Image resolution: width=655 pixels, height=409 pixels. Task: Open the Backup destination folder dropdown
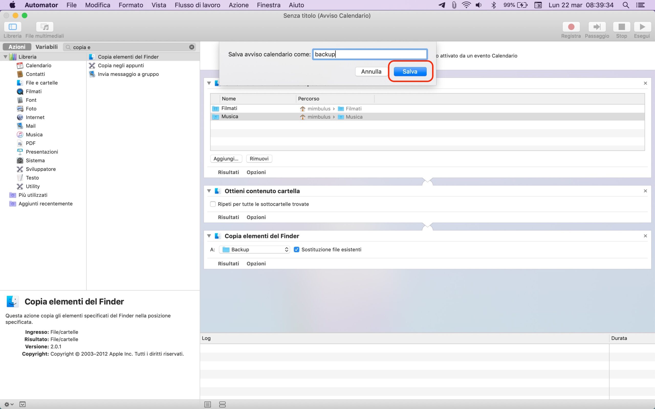pos(254,249)
